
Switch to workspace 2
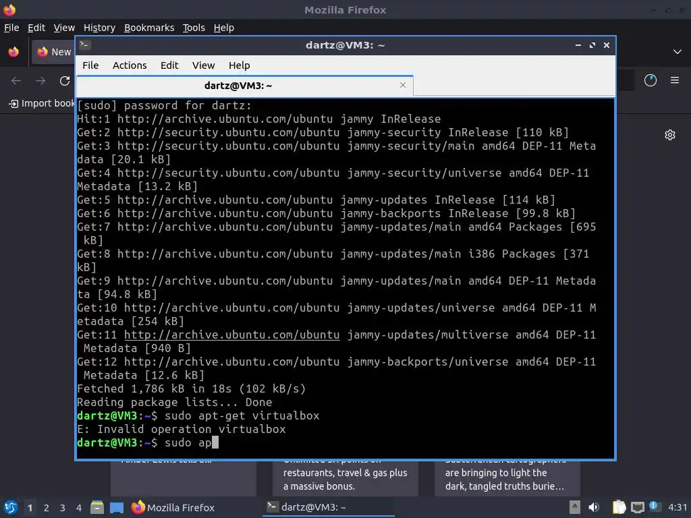47,508
